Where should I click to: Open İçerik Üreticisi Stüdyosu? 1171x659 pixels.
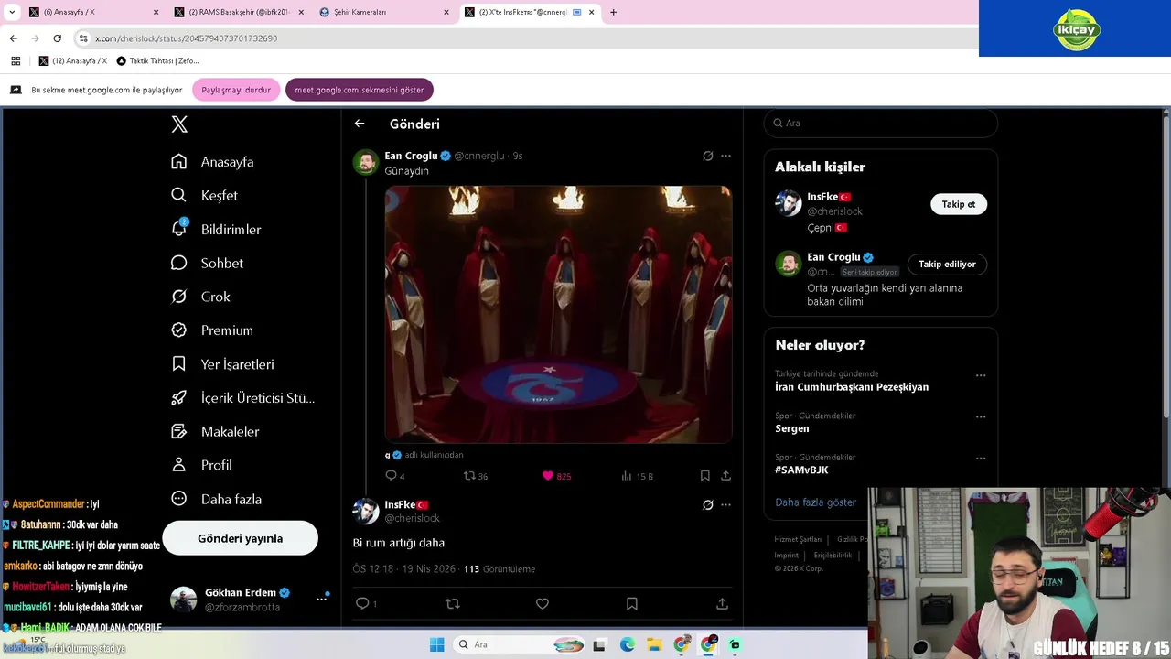coord(242,398)
